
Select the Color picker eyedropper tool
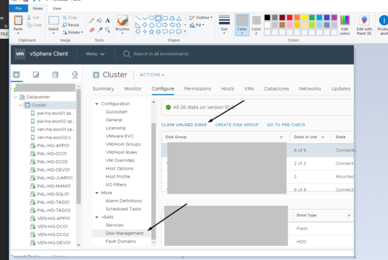coord(100,30)
